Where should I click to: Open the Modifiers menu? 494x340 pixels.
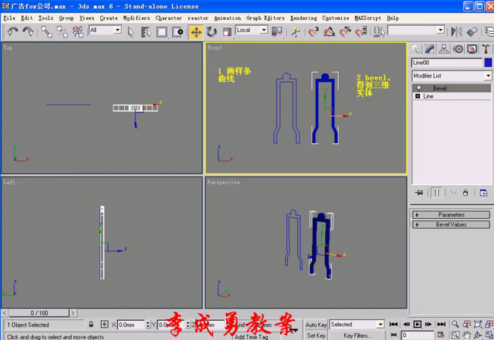pyautogui.click(x=136, y=18)
